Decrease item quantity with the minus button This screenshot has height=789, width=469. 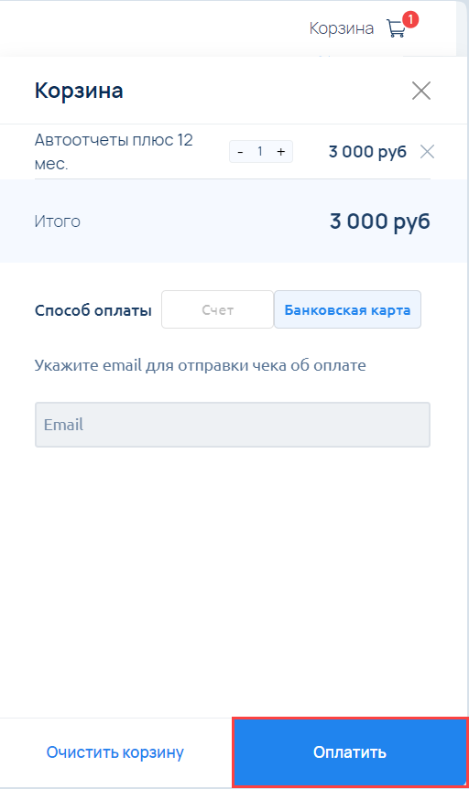[240, 151]
